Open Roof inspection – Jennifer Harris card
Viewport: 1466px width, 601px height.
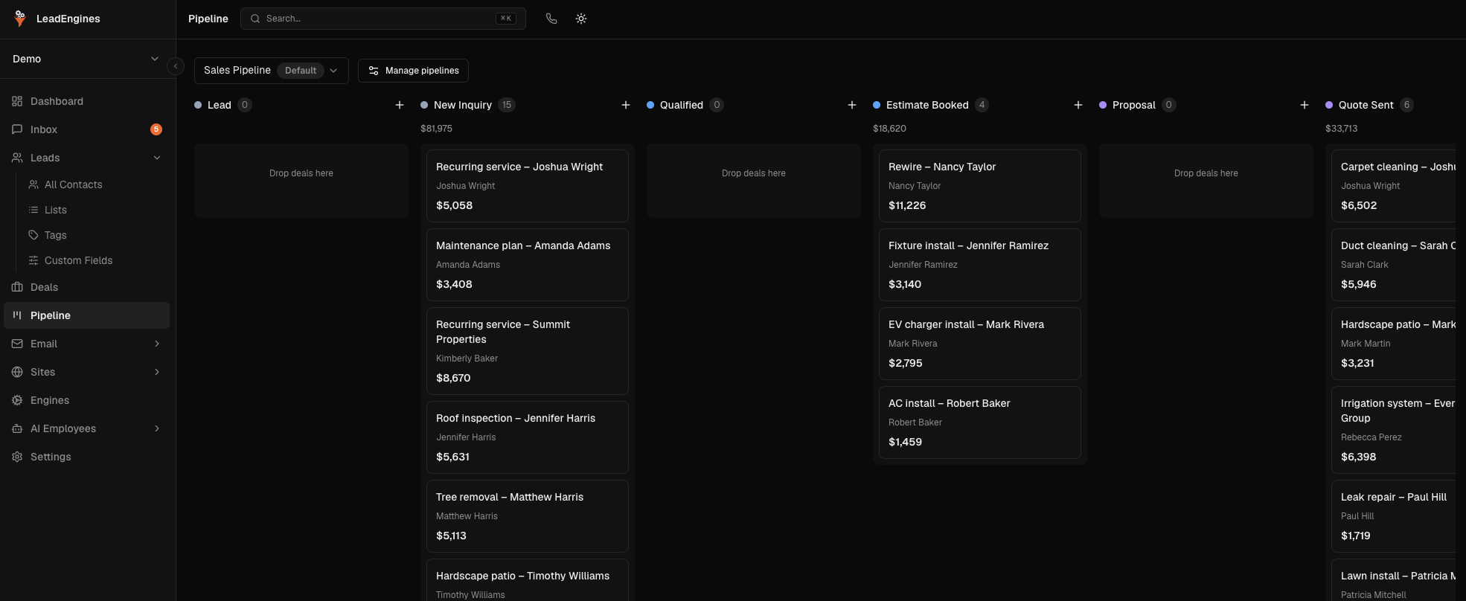pos(528,437)
